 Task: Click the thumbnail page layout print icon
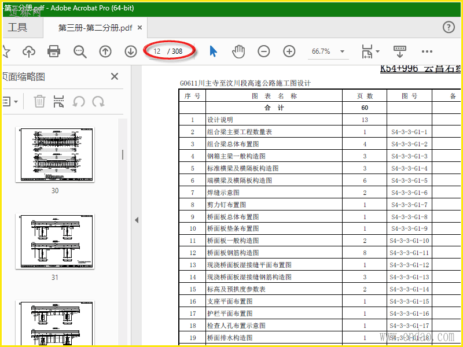(59, 102)
